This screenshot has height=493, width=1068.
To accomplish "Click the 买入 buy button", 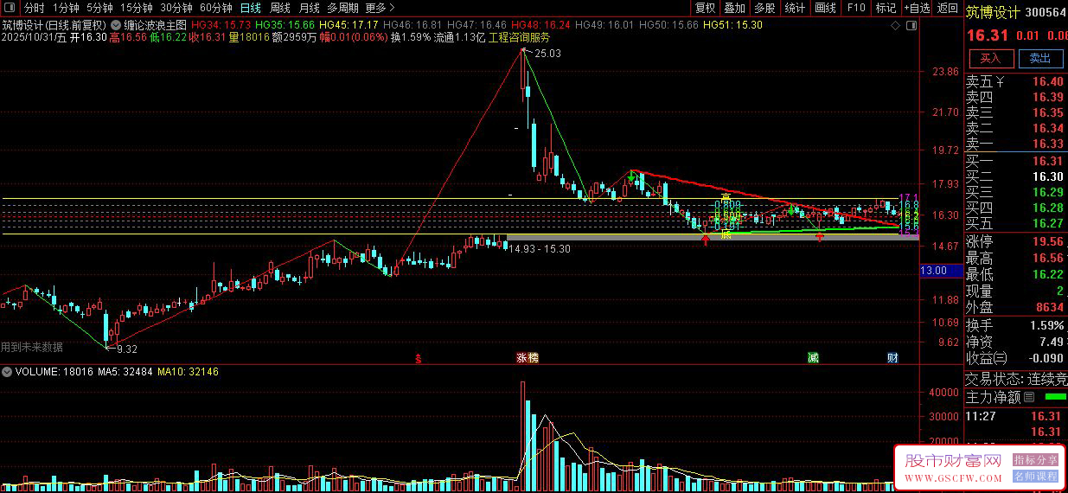I will (990, 59).
